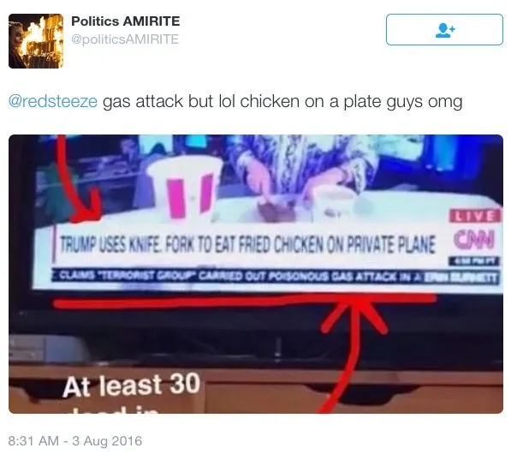
Task: Click the 'At least 30' caption overlay
Action: click(x=131, y=385)
